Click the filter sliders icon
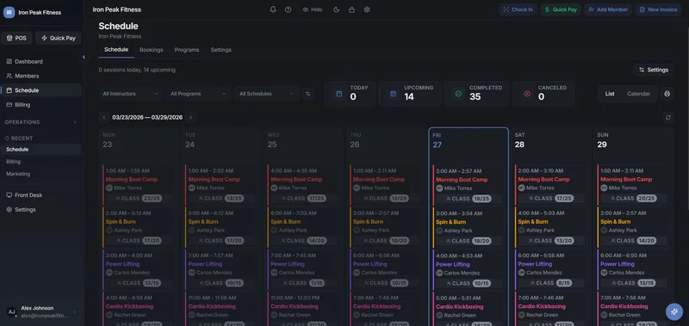The image size is (689, 326). [x=308, y=94]
